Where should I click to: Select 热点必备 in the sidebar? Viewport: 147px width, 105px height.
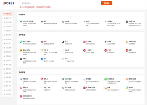point(8,22)
